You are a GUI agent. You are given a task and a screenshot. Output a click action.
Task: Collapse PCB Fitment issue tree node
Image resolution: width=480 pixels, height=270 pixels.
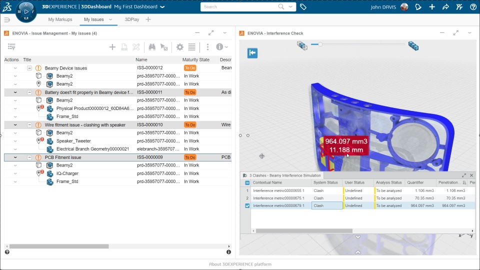tap(29, 157)
